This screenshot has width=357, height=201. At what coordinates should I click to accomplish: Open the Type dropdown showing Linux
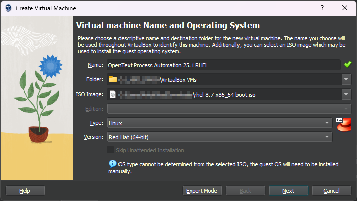click(x=219, y=123)
